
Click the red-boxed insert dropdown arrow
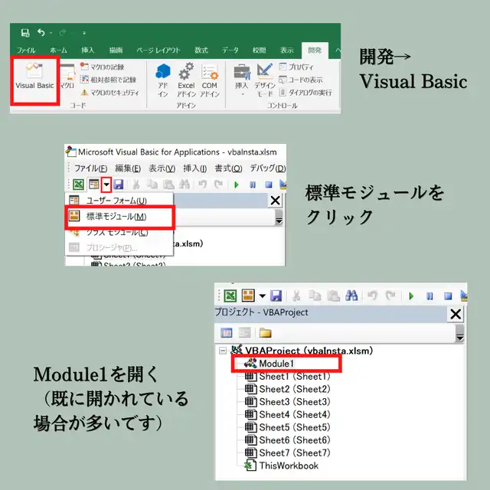pyautogui.click(x=106, y=185)
